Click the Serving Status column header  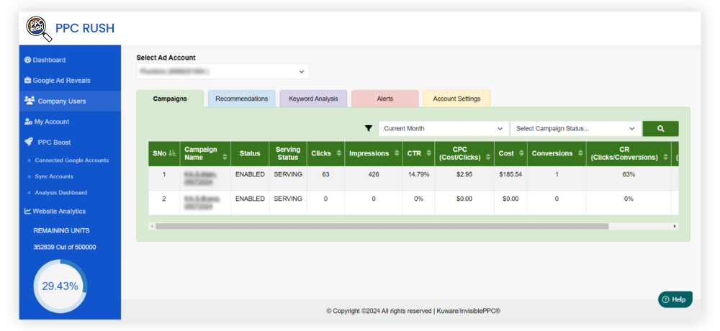pyautogui.click(x=288, y=153)
